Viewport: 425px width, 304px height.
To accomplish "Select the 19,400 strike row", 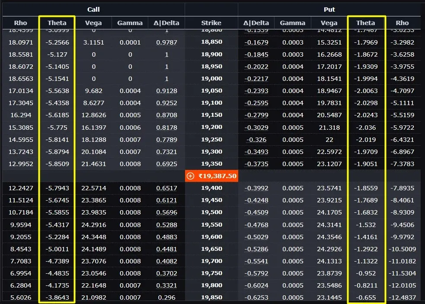I will [211, 188].
